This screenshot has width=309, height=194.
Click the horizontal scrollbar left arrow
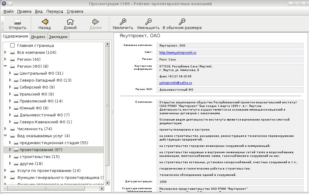[x=5, y=188]
